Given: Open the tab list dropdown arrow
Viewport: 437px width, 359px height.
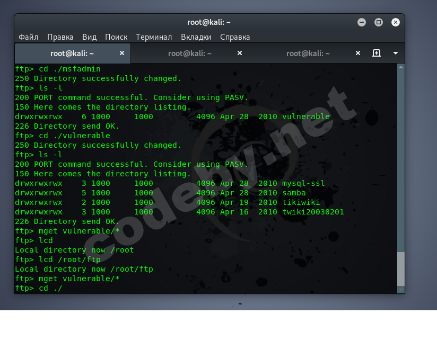Looking at the screenshot, I should pos(395,53).
